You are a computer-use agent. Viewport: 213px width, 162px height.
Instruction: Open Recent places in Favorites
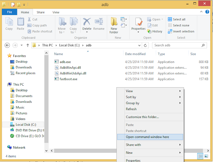[x=23, y=73]
